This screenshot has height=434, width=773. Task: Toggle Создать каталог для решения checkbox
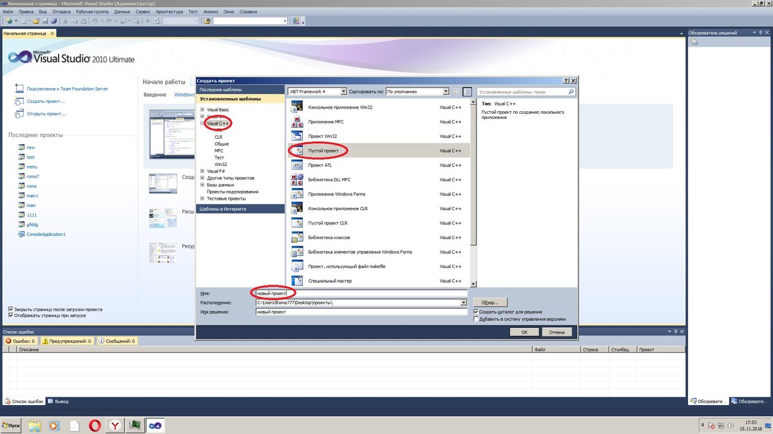(476, 312)
